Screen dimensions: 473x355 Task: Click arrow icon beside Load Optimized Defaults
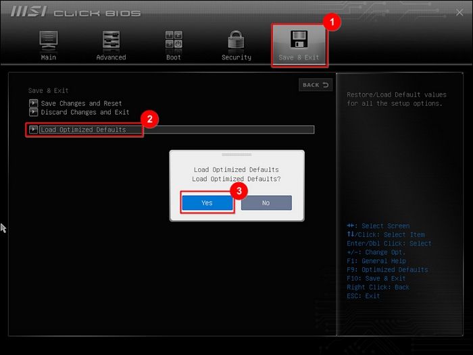click(33, 130)
